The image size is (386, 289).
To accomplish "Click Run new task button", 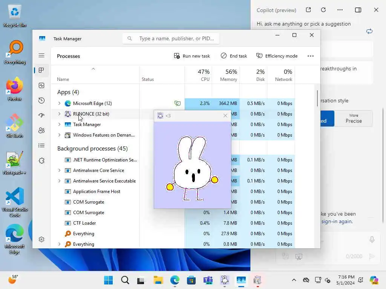I will (x=192, y=56).
